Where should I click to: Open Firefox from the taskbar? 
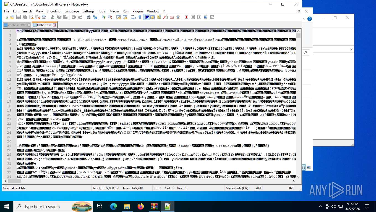pos(140,206)
